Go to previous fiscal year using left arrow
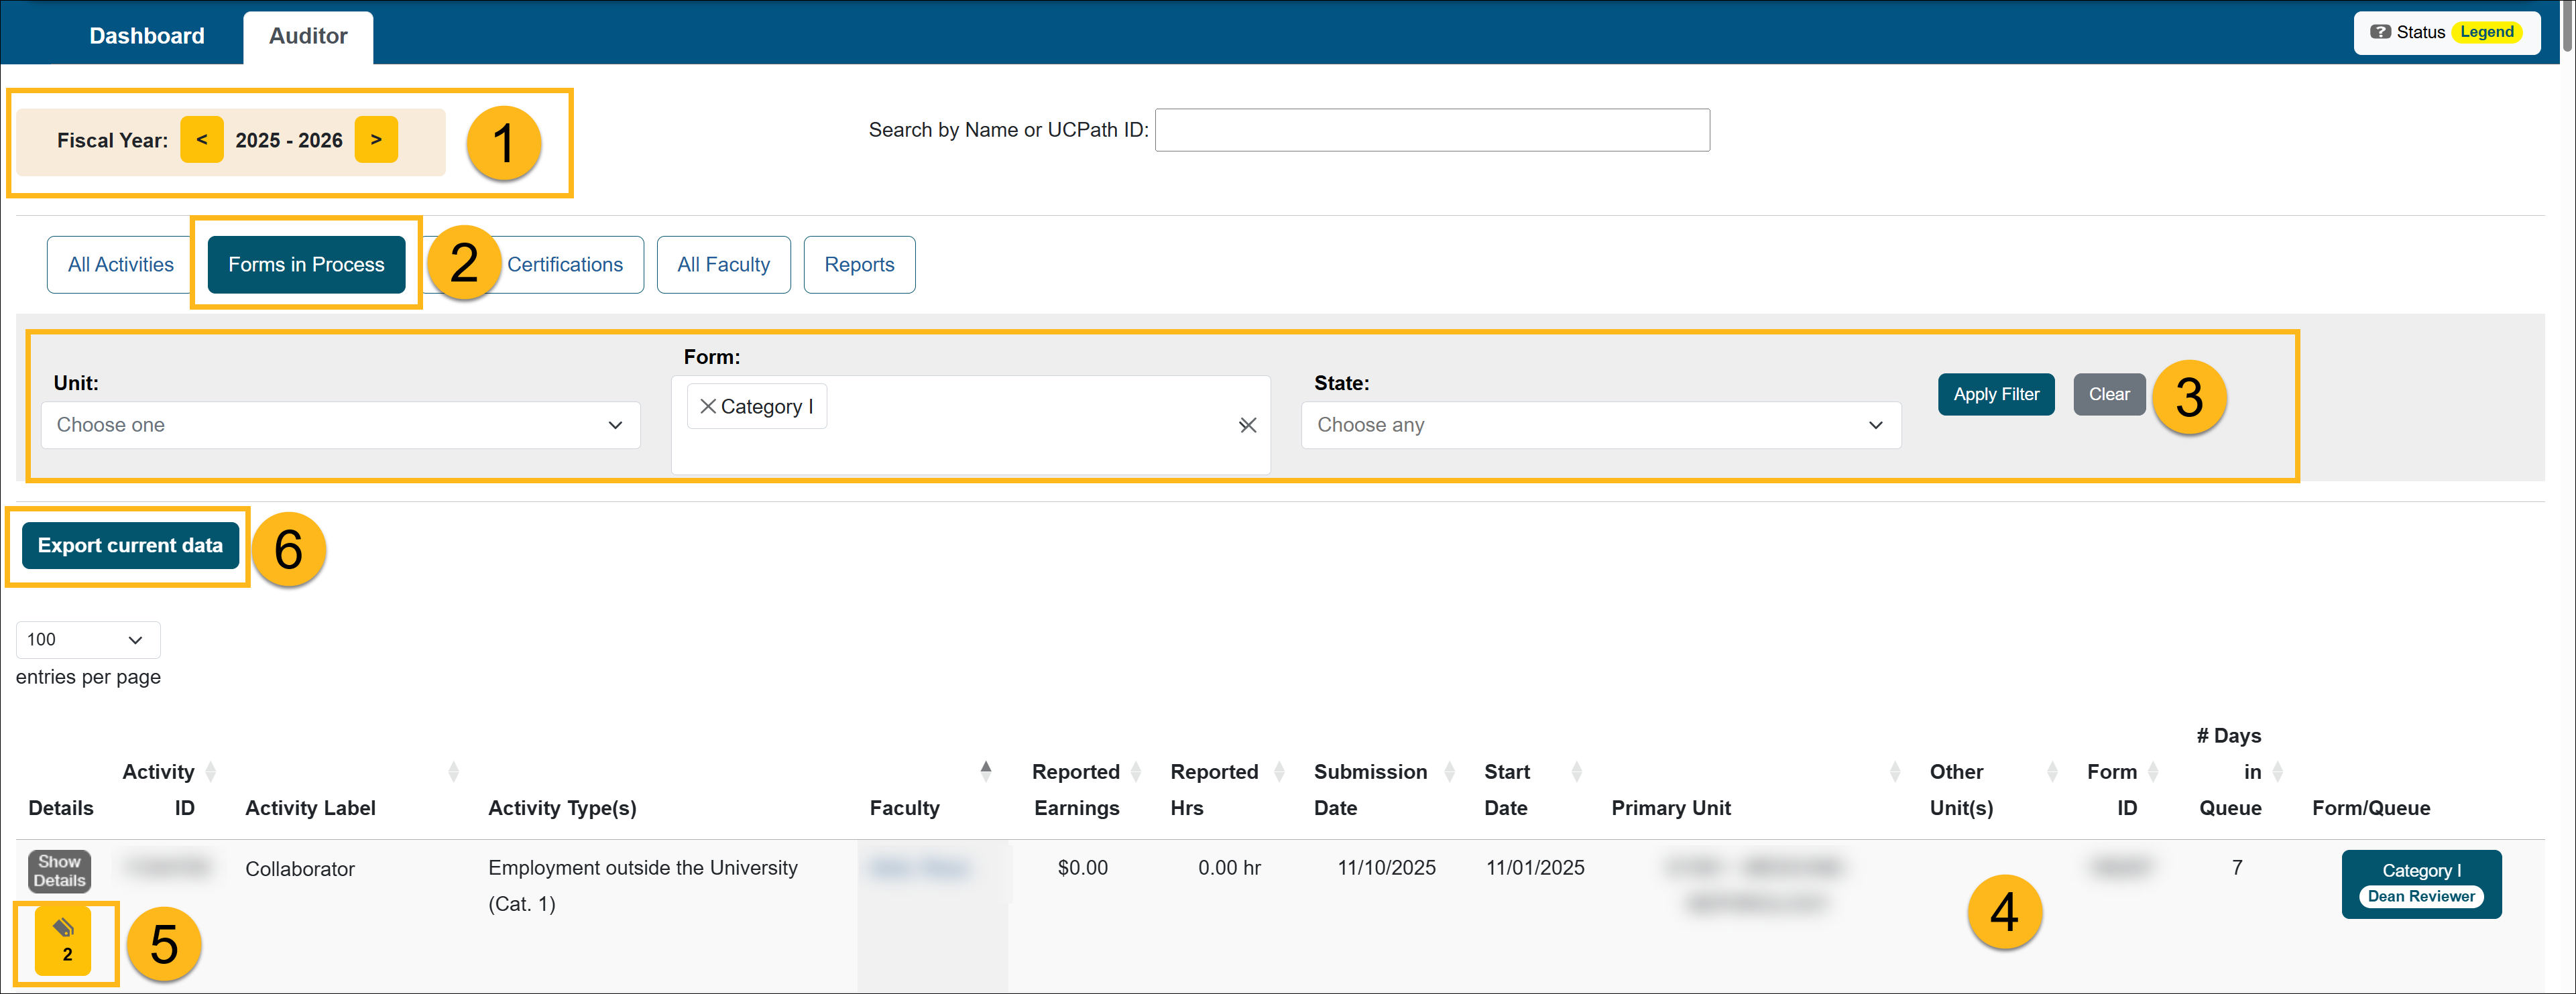Viewport: 2576px width, 994px height. coord(202,140)
